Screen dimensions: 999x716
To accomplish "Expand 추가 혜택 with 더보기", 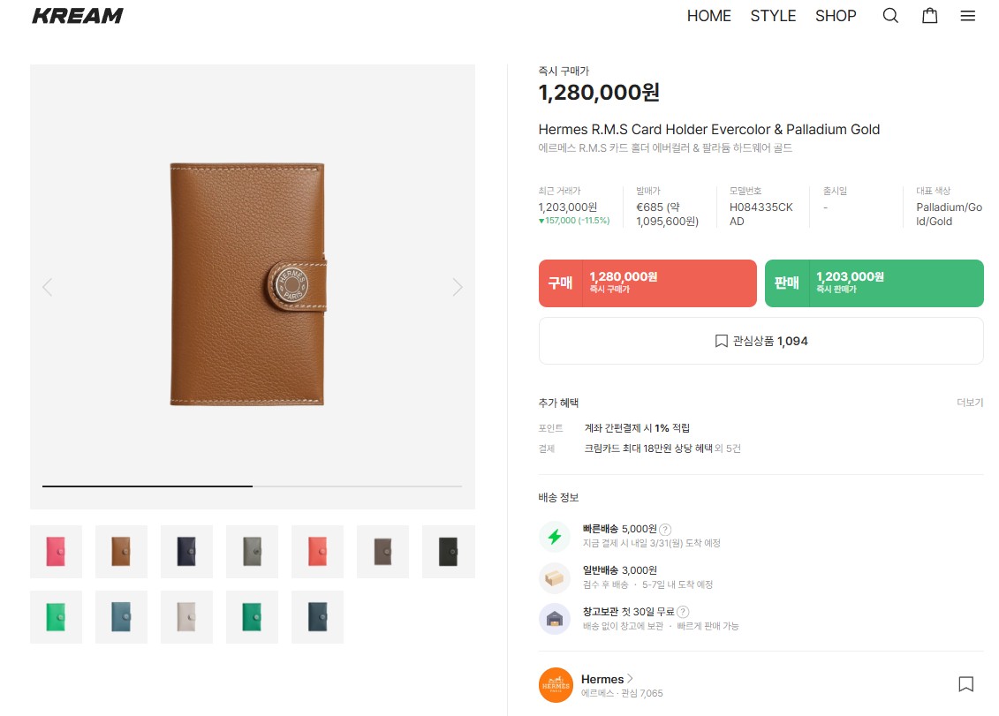I will (969, 403).
